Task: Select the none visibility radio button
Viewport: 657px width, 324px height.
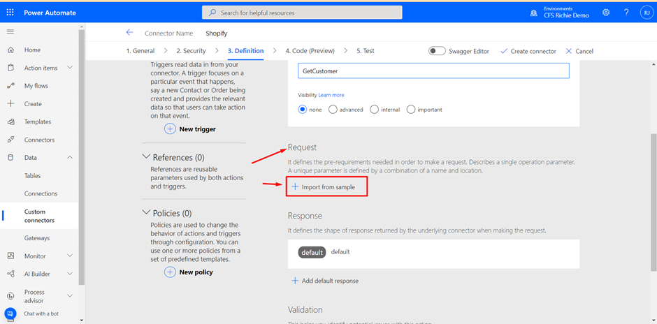Action: [x=303, y=109]
